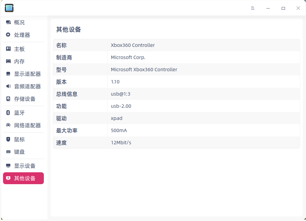Open the hamburger menu in the titlebar
The image size is (306, 221).
click(x=253, y=8)
